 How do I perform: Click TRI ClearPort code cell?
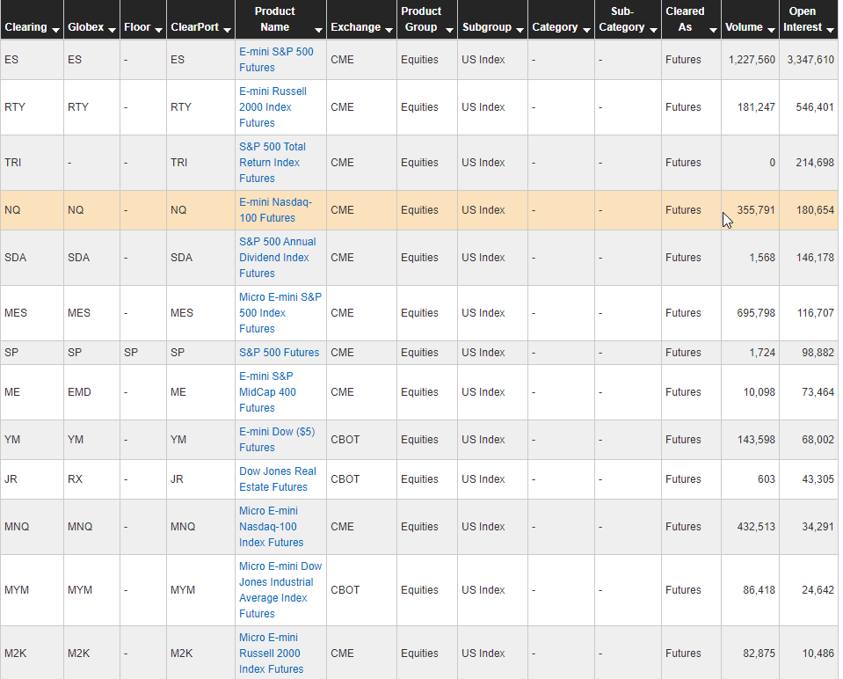pyautogui.click(x=200, y=163)
